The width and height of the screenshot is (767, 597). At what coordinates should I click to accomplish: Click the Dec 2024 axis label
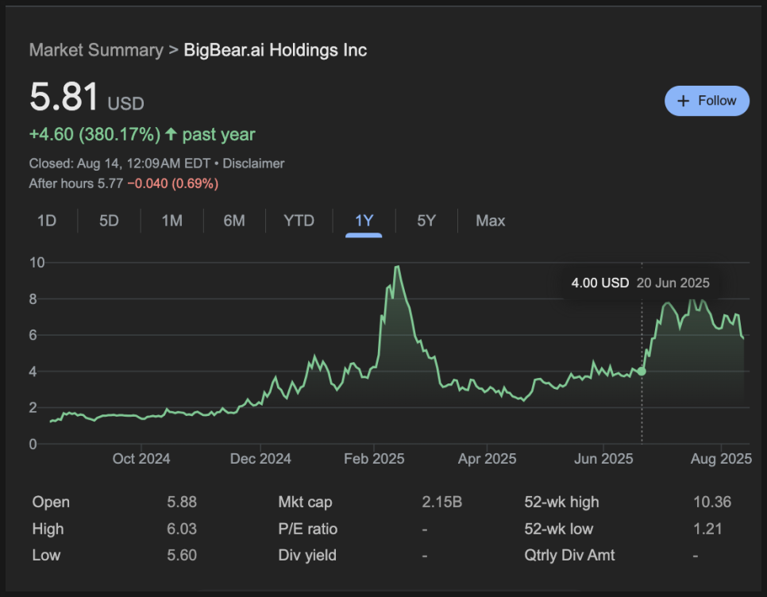[260, 459]
